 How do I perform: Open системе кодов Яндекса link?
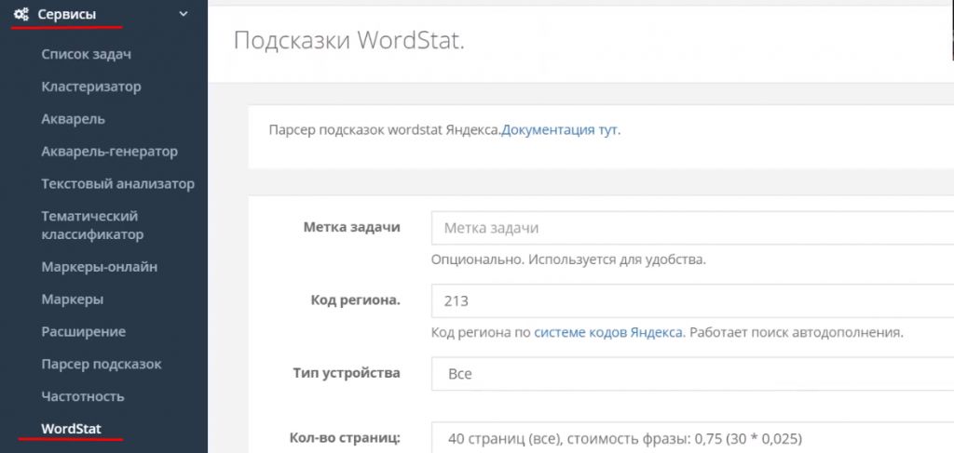[609, 333]
